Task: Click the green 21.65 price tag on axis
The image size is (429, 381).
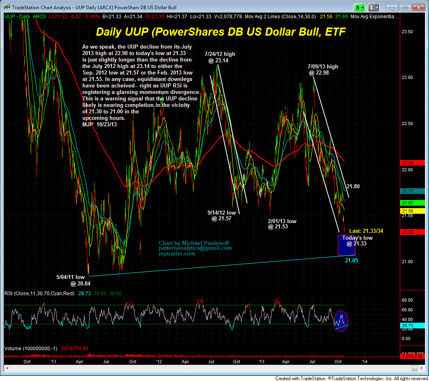Action: [x=412, y=203]
